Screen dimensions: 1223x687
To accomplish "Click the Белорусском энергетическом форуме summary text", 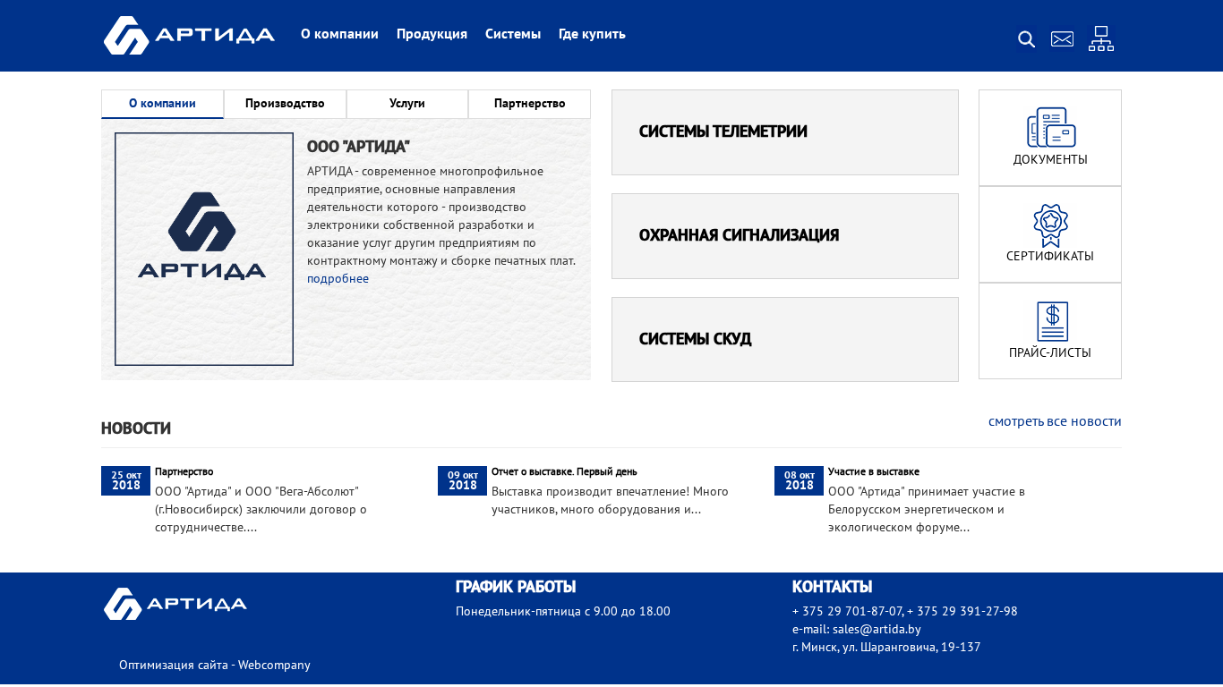I will [927, 509].
